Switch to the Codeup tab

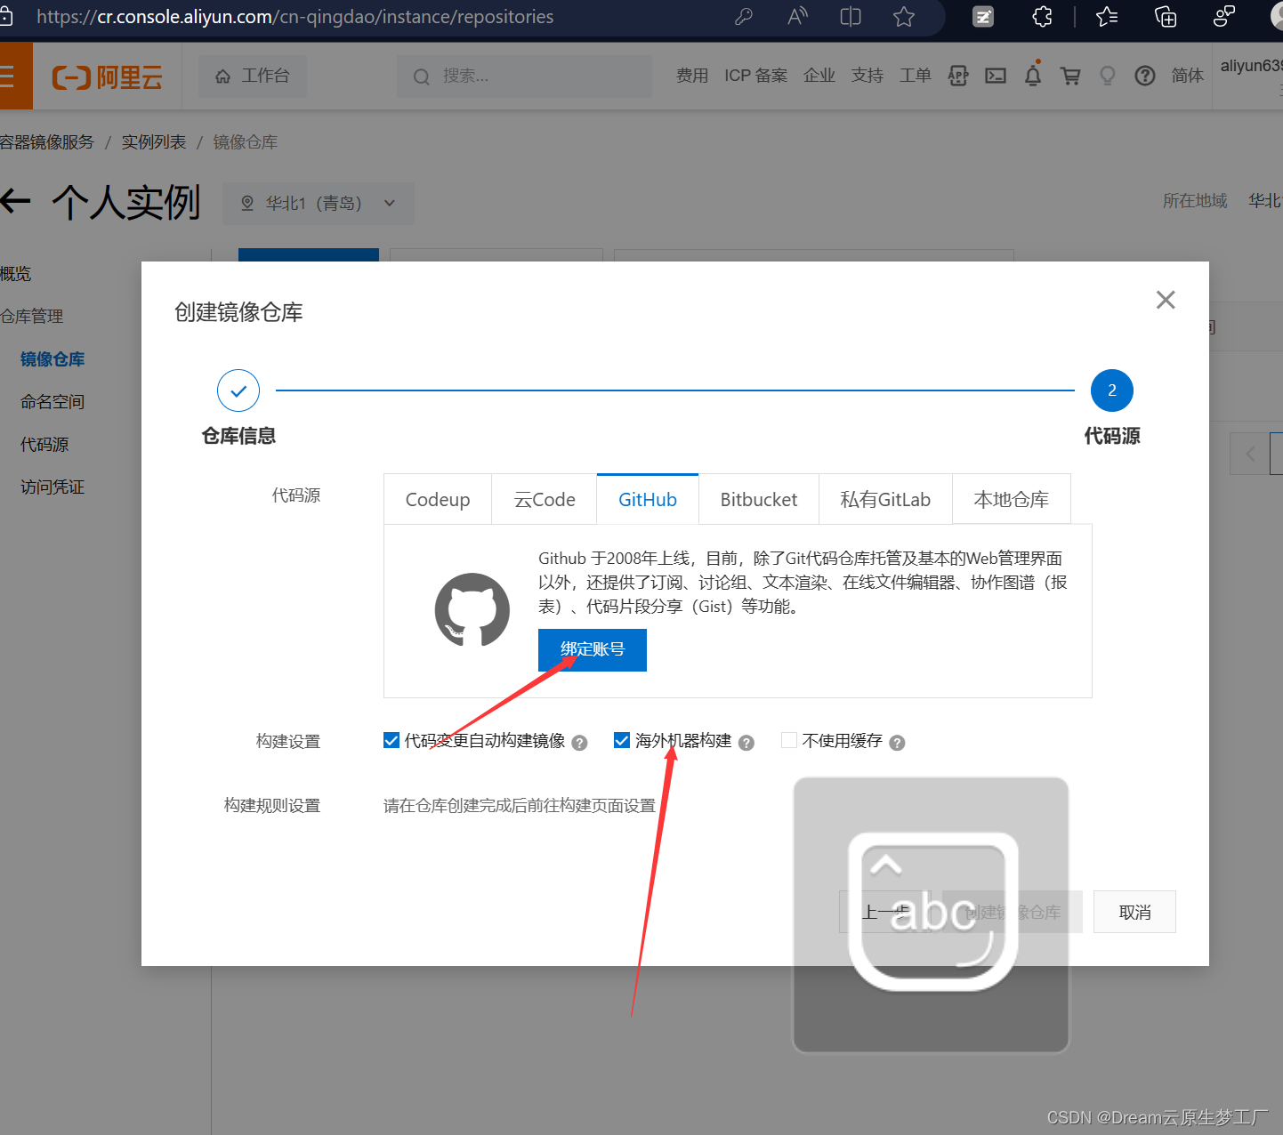coord(438,500)
